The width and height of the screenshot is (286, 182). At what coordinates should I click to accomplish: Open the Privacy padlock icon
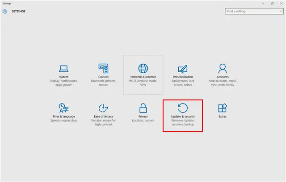coord(143,108)
